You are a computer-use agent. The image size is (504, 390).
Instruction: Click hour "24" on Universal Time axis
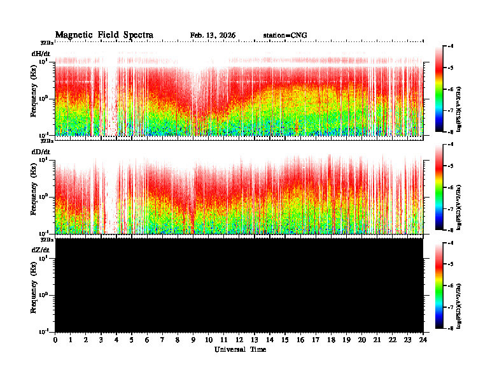coord(423,340)
